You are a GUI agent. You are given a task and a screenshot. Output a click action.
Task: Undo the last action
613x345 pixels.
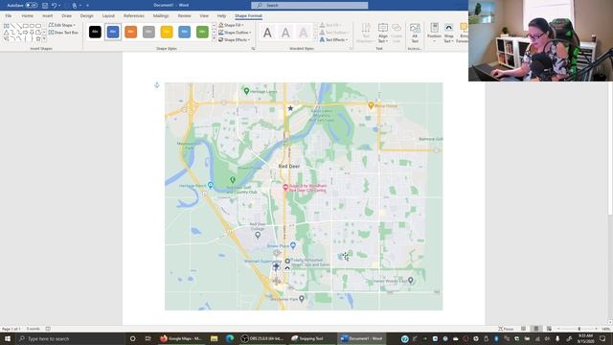55,6
